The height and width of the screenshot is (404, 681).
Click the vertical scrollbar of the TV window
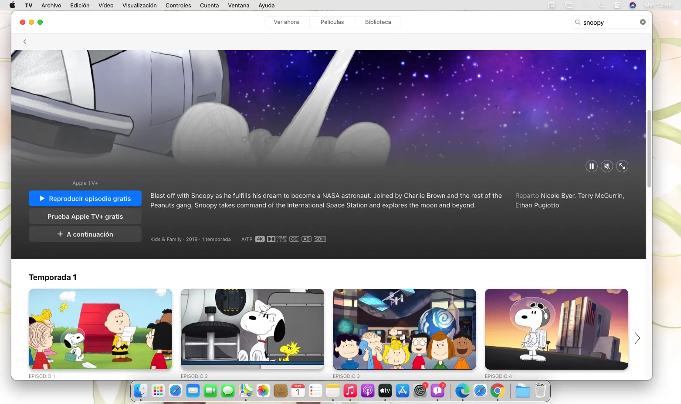pos(649,148)
